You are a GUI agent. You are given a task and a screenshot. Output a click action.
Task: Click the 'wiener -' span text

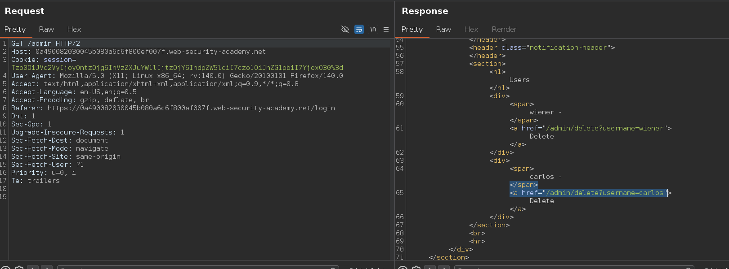(546, 112)
